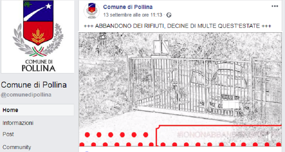The width and height of the screenshot is (285, 152).
Task: Play the sketch-style gate video
Action: 180,89
